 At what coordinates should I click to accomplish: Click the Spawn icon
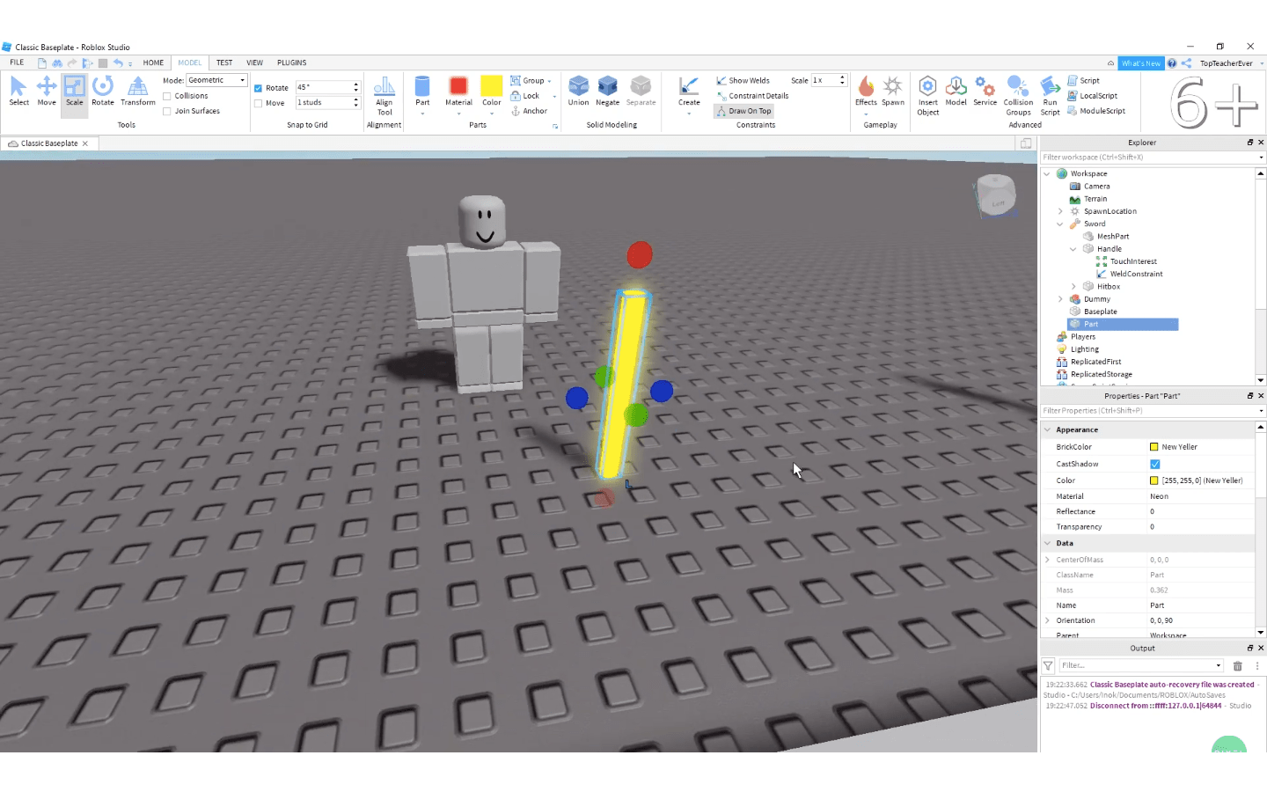tap(893, 91)
